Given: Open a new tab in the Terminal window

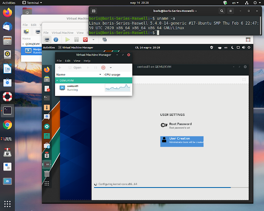Looking at the screenshot, I should 94,11.
